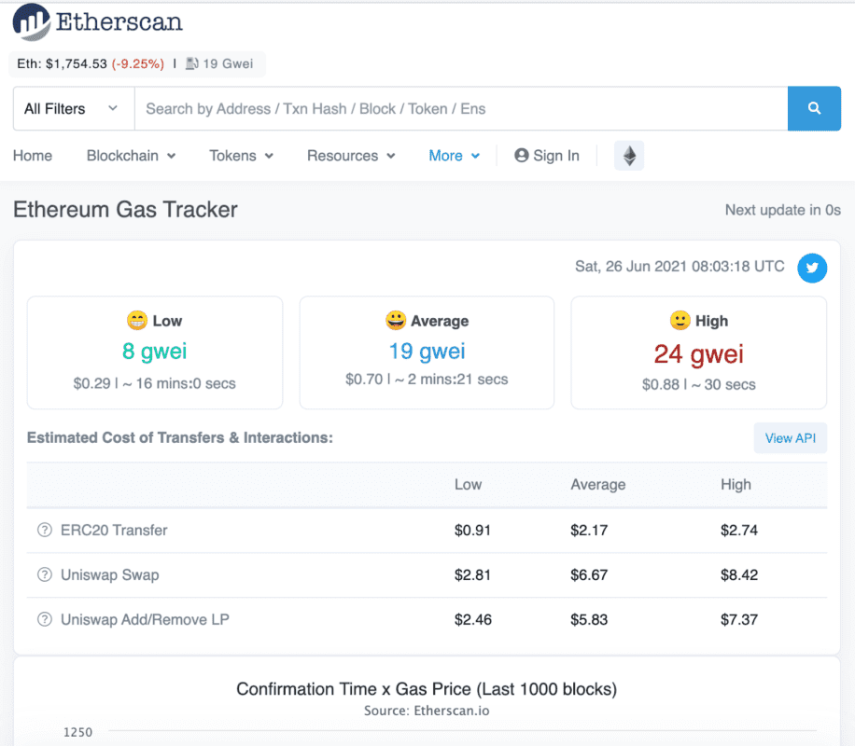Click the High column header
This screenshot has height=746, width=855.
tap(736, 485)
